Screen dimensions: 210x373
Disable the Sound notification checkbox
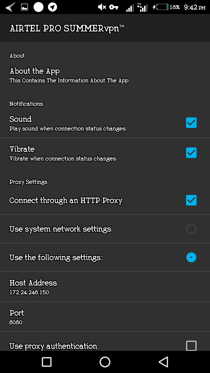point(191,123)
